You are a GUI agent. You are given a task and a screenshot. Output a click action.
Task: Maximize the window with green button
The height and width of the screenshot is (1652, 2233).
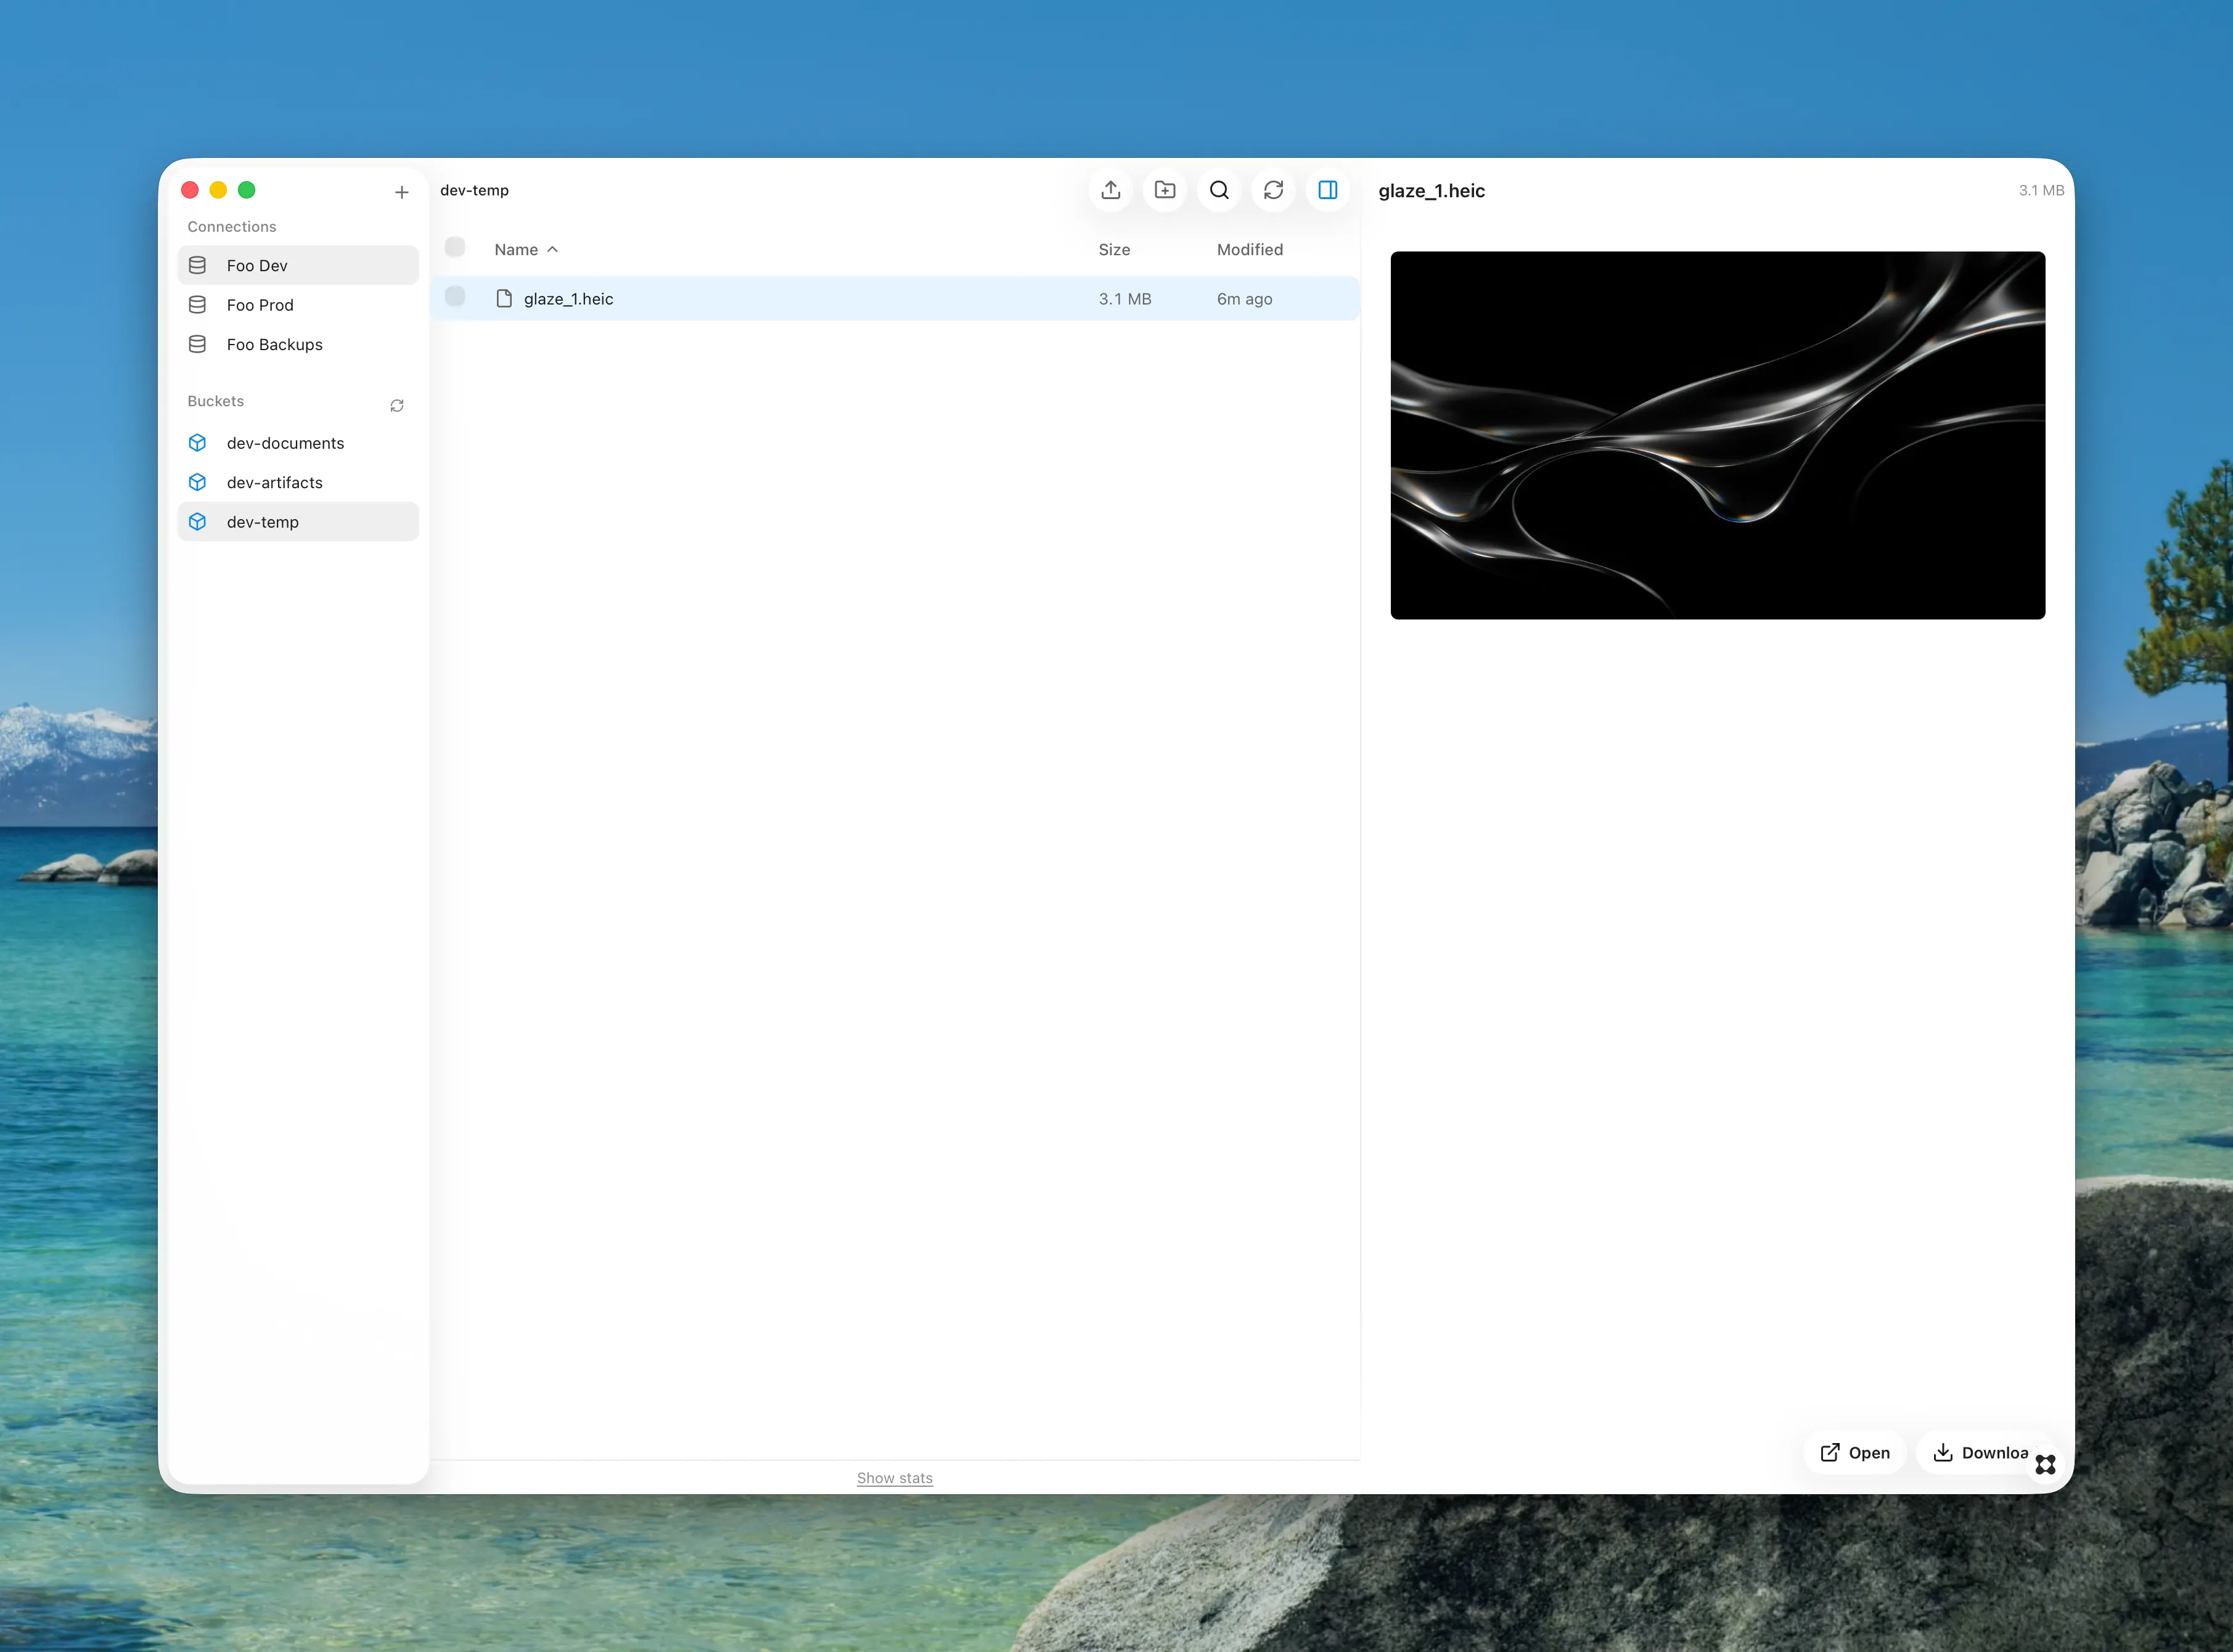click(247, 190)
